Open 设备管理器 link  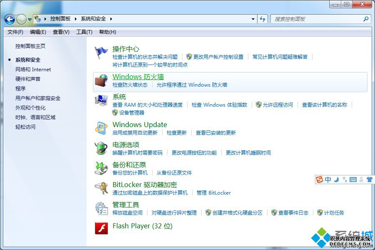tap(132, 112)
